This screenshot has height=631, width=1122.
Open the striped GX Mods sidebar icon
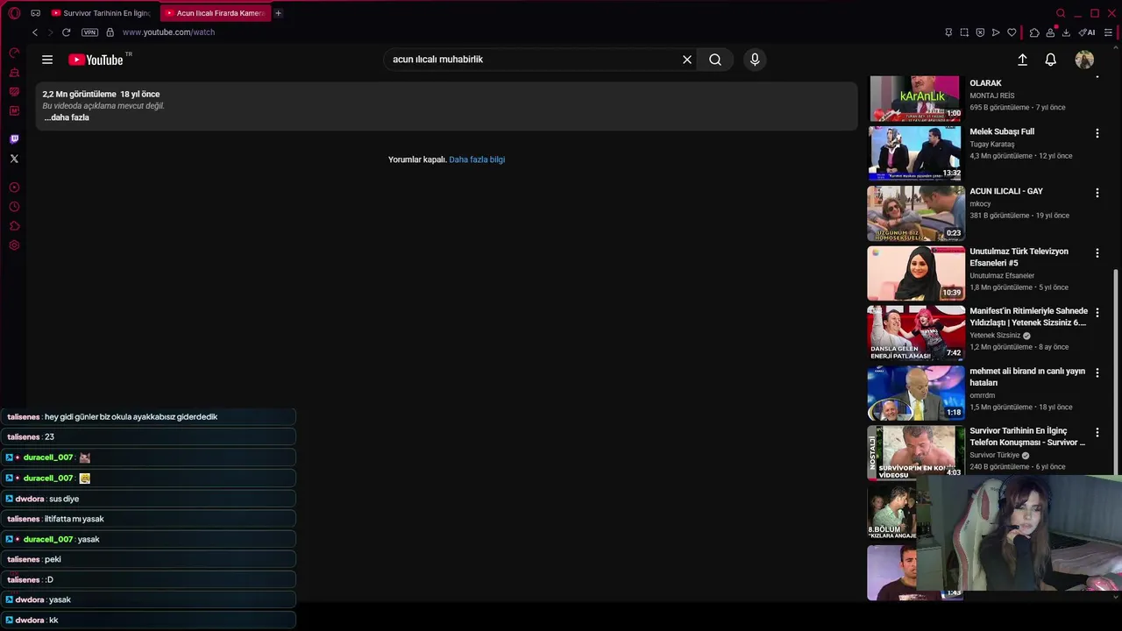[14, 92]
